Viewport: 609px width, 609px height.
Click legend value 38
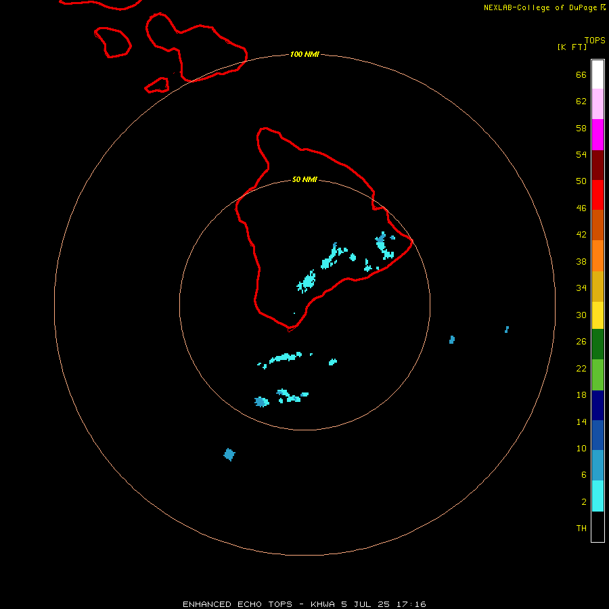[x=581, y=262]
